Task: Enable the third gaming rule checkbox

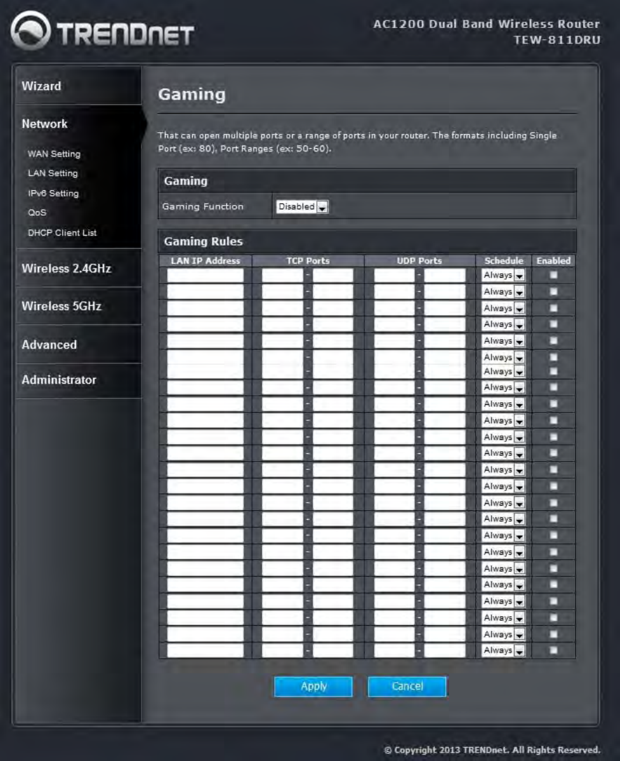Action: click(x=554, y=308)
